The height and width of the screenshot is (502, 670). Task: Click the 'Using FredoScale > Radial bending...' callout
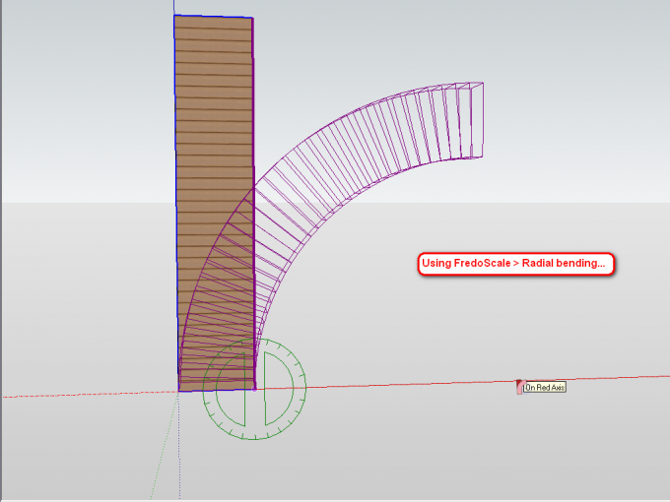pyautogui.click(x=515, y=264)
